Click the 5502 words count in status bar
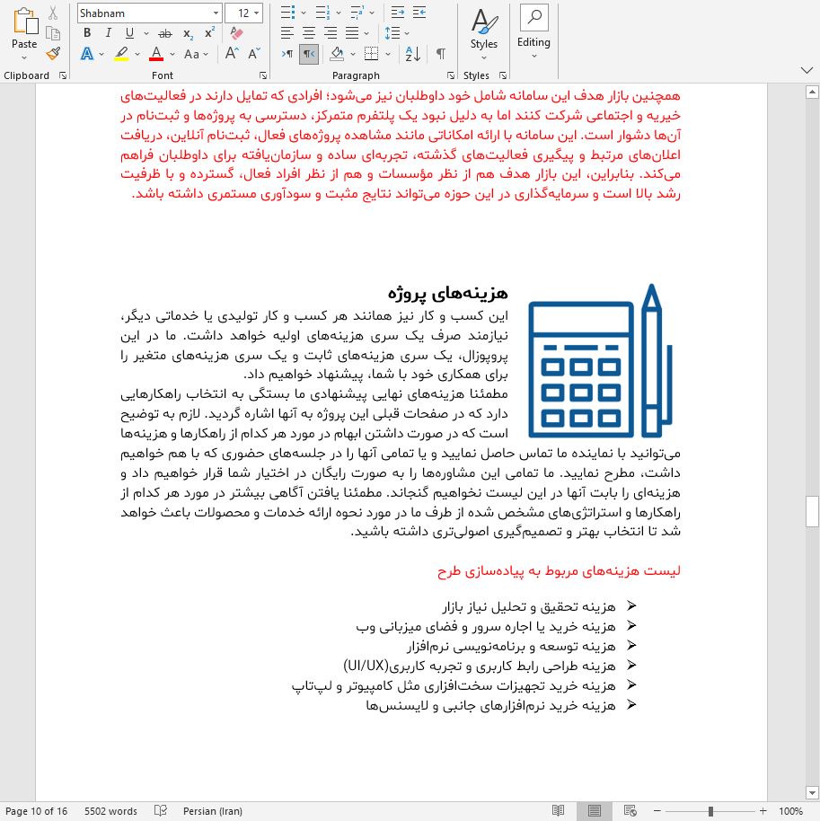Viewport: 820px width, 821px height. [110, 811]
